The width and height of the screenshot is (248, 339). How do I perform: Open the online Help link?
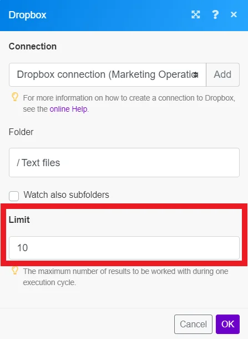coord(68,109)
